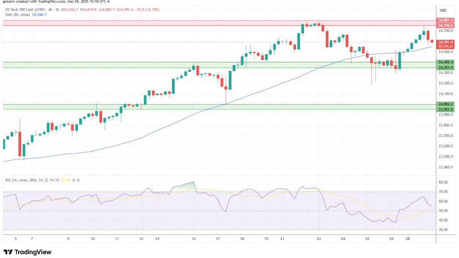Click the SMA value 24,546.7 in legend
Image resolution: width=459 pixels, height=258 pixels.
point(39,15)
